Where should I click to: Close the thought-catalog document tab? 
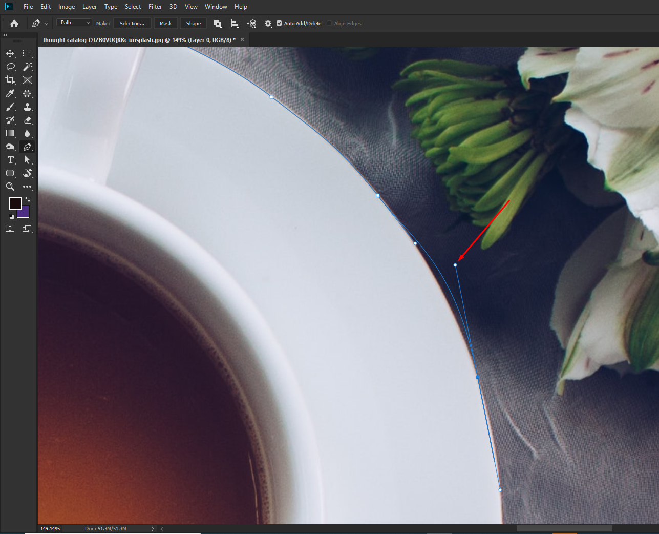[x=242, y=39]
